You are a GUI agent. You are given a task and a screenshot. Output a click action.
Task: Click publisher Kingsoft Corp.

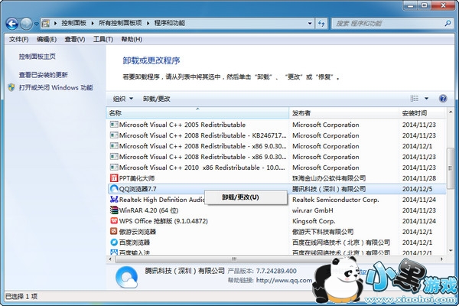click(314, 221)
